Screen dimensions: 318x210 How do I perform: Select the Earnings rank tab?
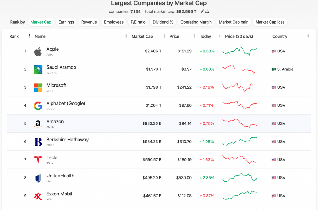pyautogui.click(x=66, y=22)
